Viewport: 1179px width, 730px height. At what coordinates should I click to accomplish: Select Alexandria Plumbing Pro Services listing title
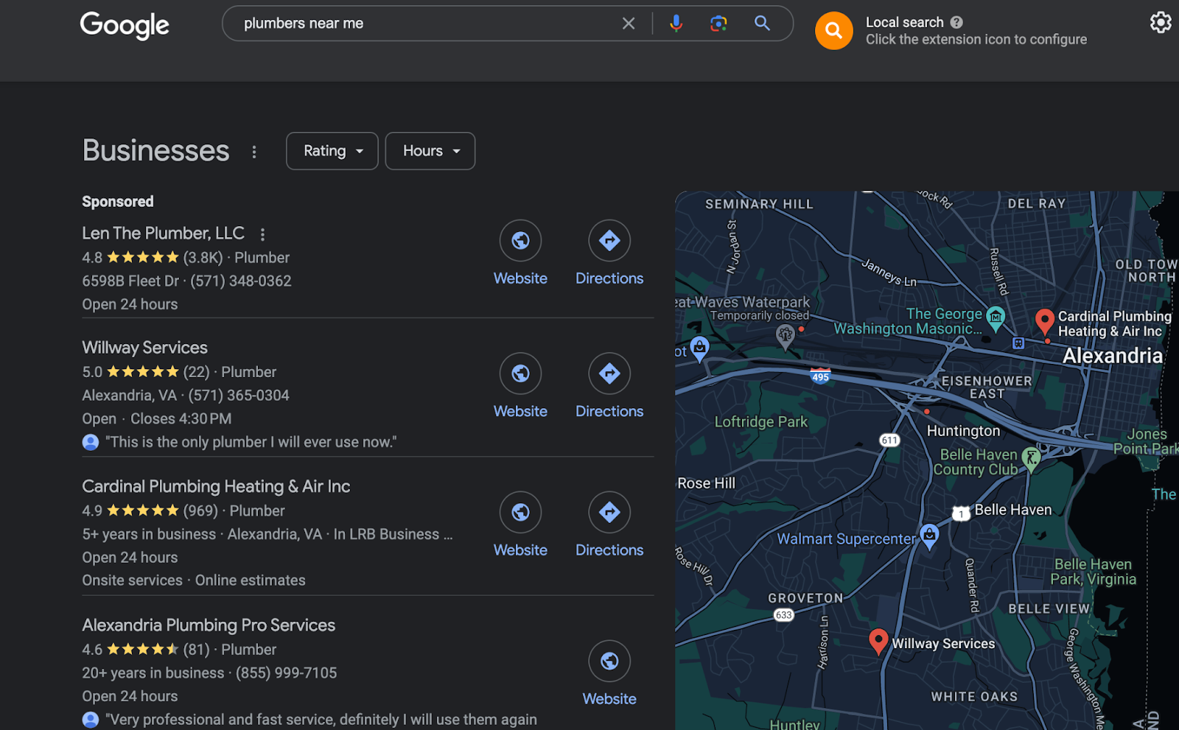tap(209, 625)
